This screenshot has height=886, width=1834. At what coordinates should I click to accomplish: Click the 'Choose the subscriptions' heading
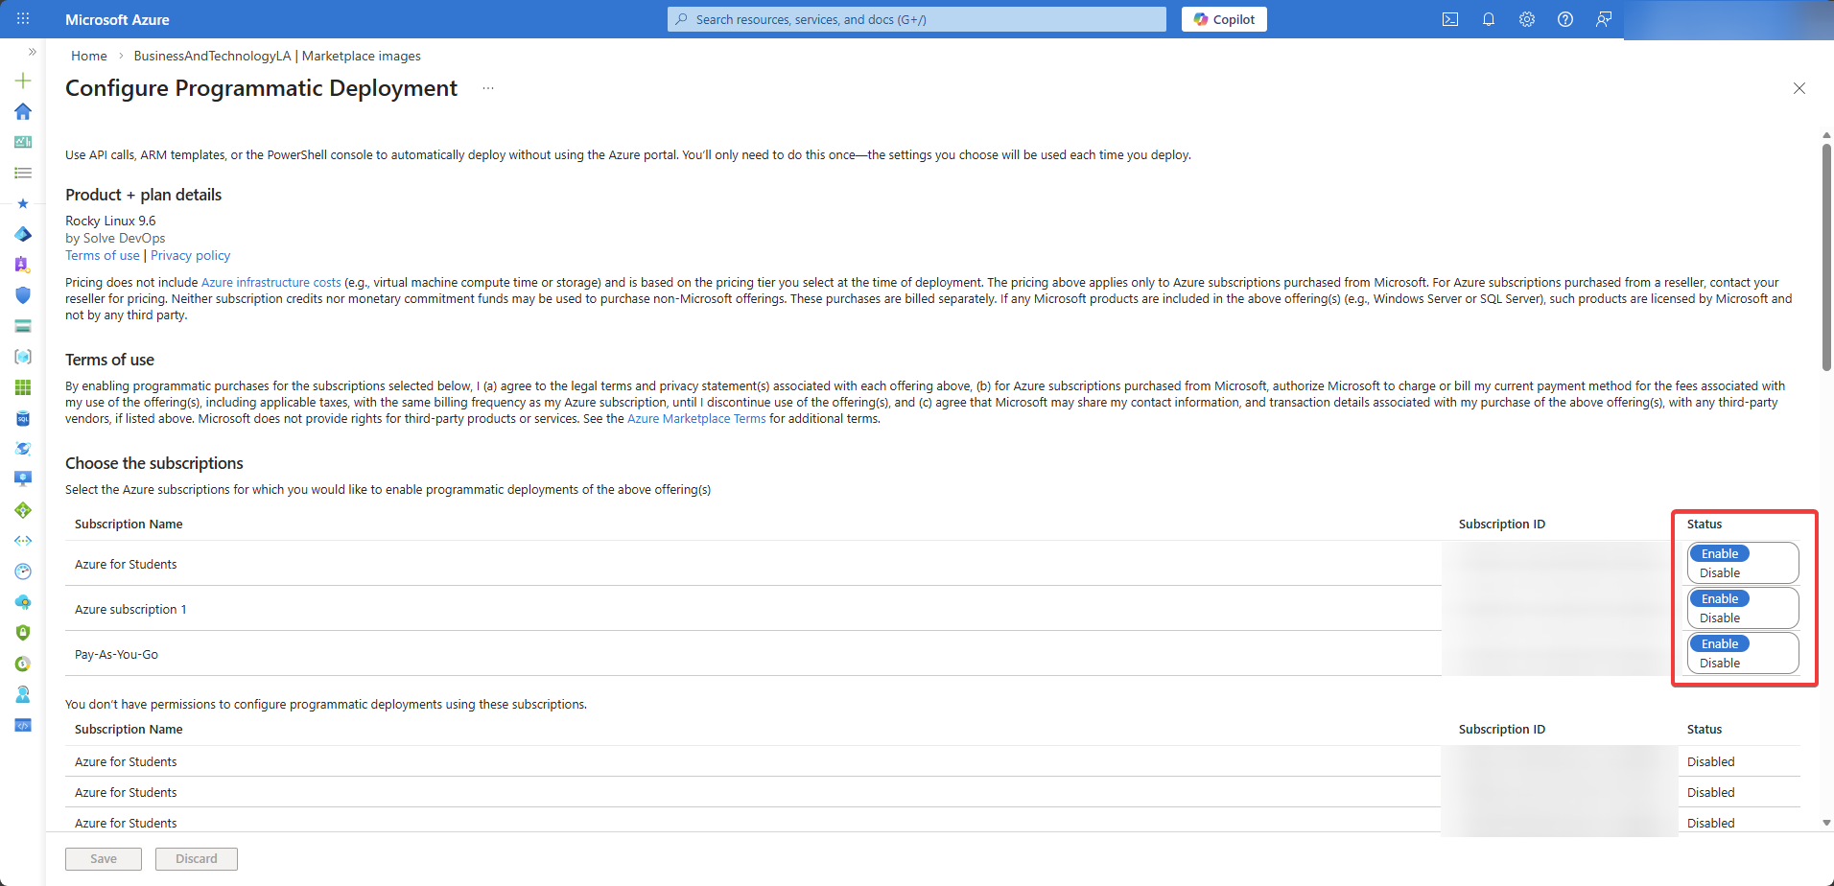[154, 463]
